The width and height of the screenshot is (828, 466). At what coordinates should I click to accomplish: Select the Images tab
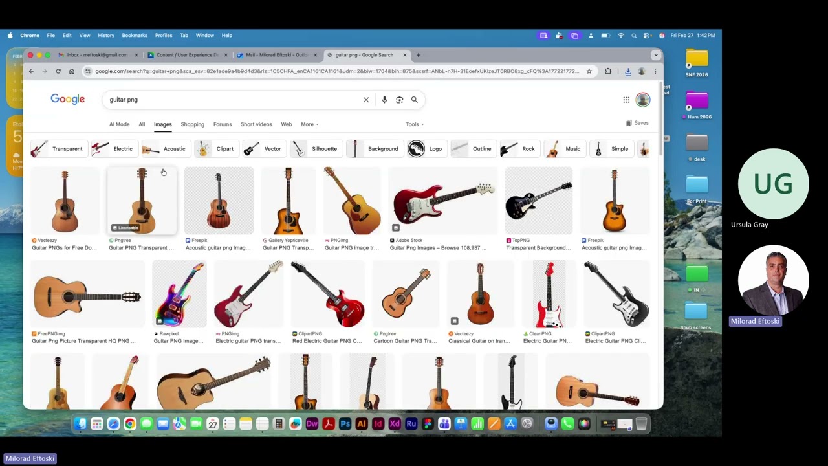(162, 124)
